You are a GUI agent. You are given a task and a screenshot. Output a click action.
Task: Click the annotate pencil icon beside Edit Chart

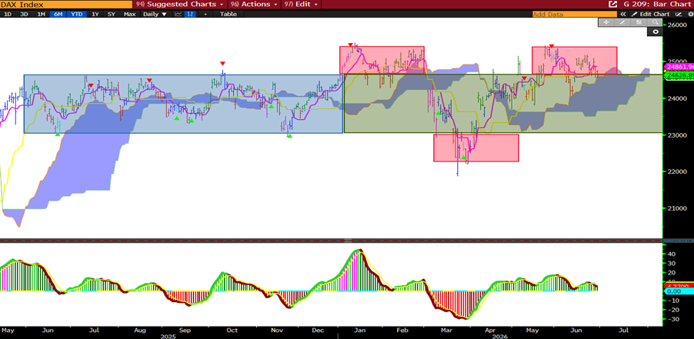coord(635,14)
